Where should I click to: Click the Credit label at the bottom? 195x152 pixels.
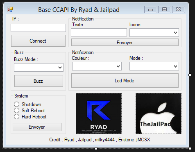coord(100,140)
